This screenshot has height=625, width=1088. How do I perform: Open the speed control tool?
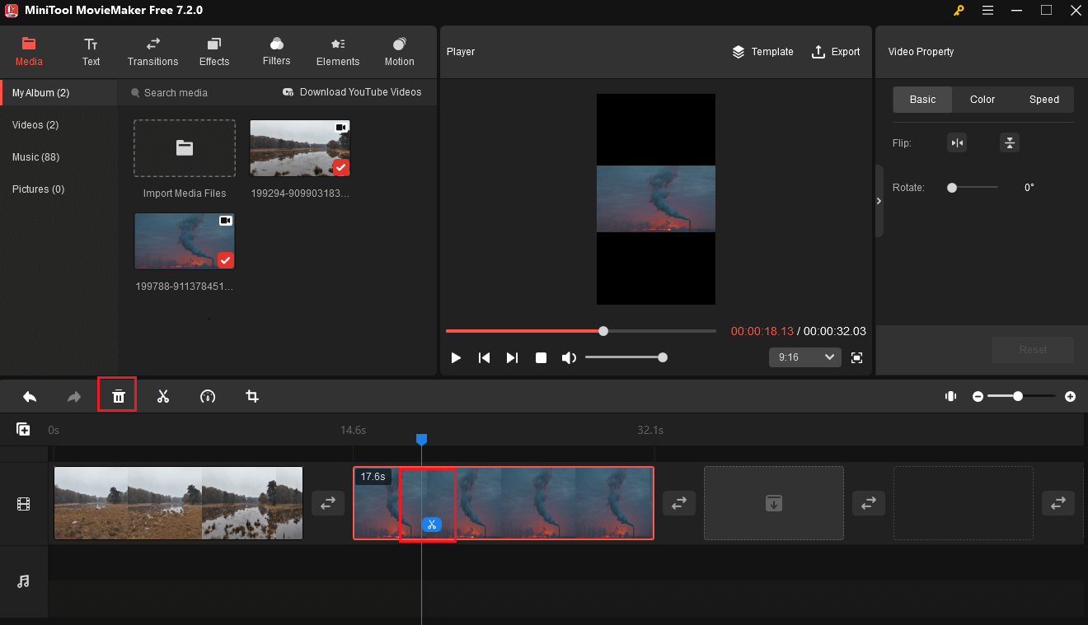(208, 397)
